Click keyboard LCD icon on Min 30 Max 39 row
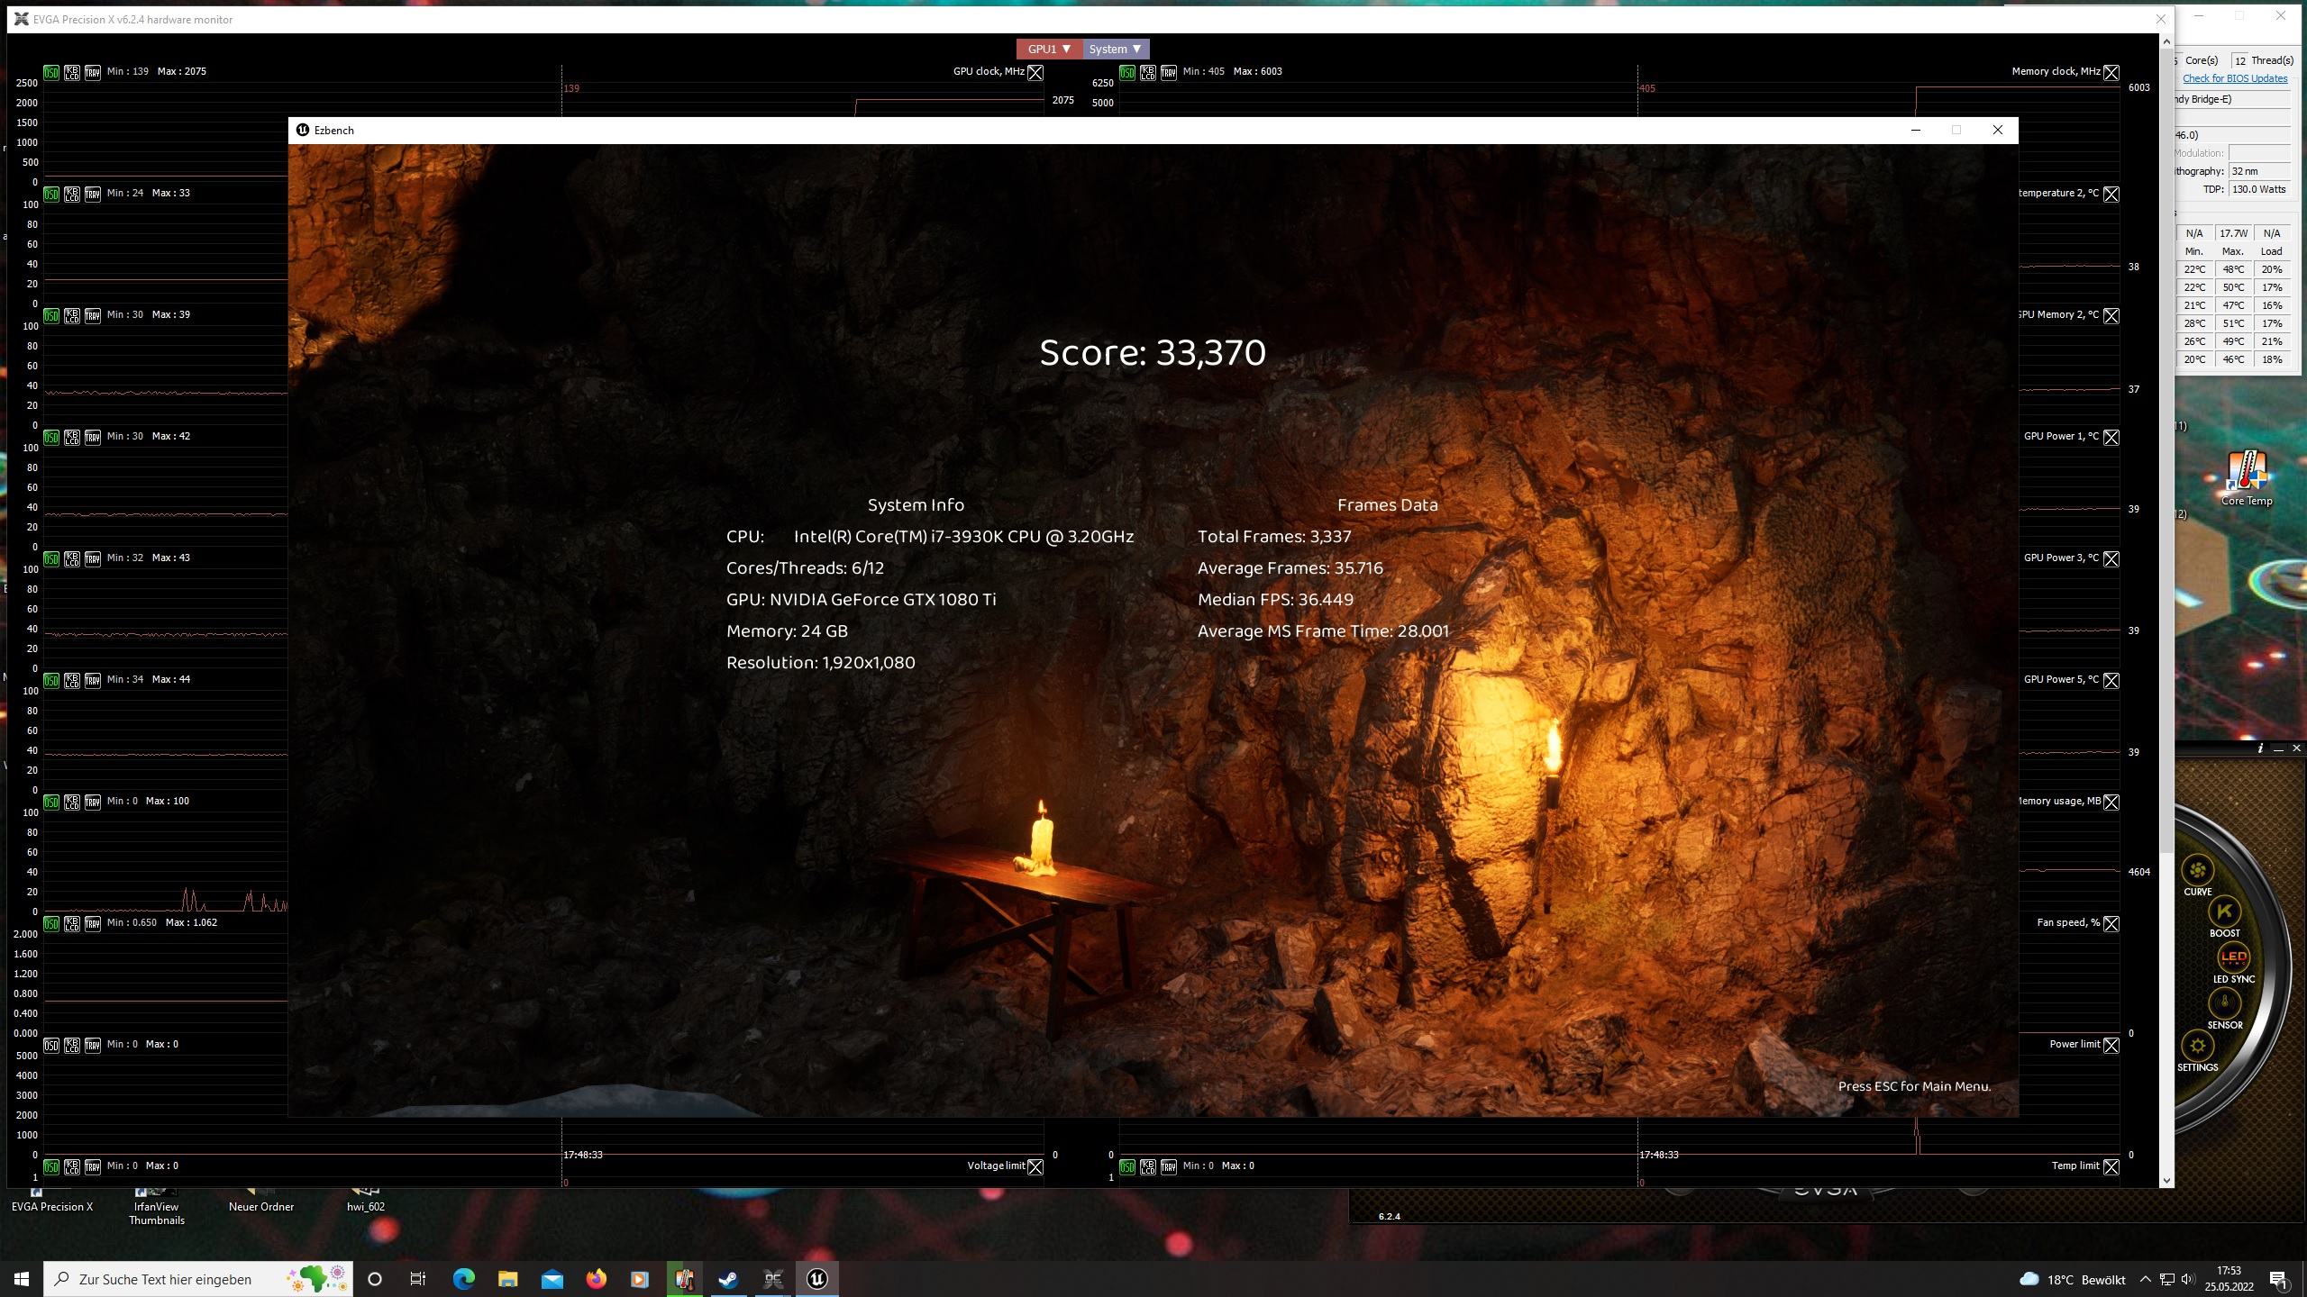Image resolution: width=2307 pixels, height=1297 pixels. coord(72,315)
